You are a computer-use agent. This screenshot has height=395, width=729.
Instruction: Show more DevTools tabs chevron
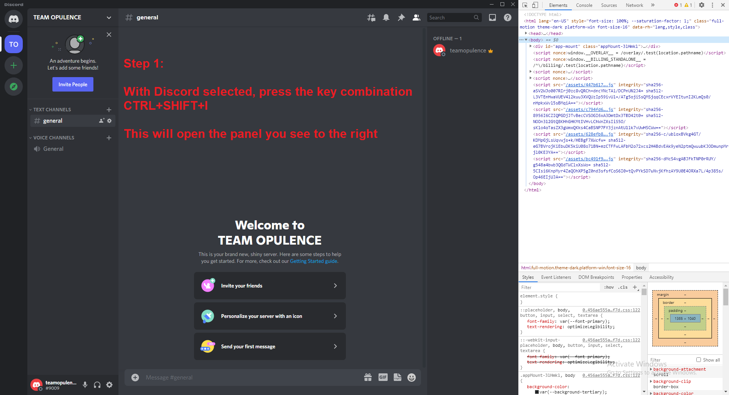(653, 5)
